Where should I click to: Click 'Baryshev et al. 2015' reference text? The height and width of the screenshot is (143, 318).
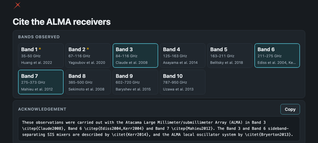coord(133,89)
